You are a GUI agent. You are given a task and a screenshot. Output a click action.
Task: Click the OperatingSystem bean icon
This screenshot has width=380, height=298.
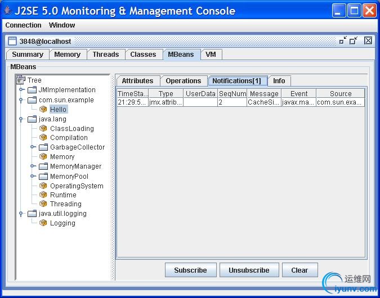pyautogui.click(x=43, y=186)
